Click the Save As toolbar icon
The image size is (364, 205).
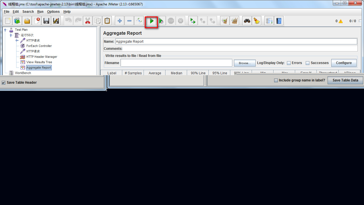[56, 21]
